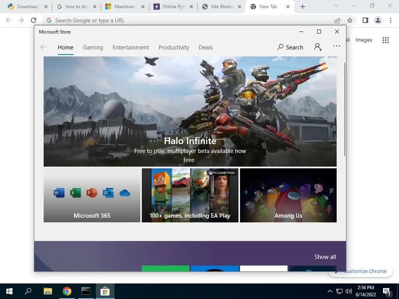The image size is (399, 299).
Task: Click the share page icon in Chrome
Action: pos(337,20)
